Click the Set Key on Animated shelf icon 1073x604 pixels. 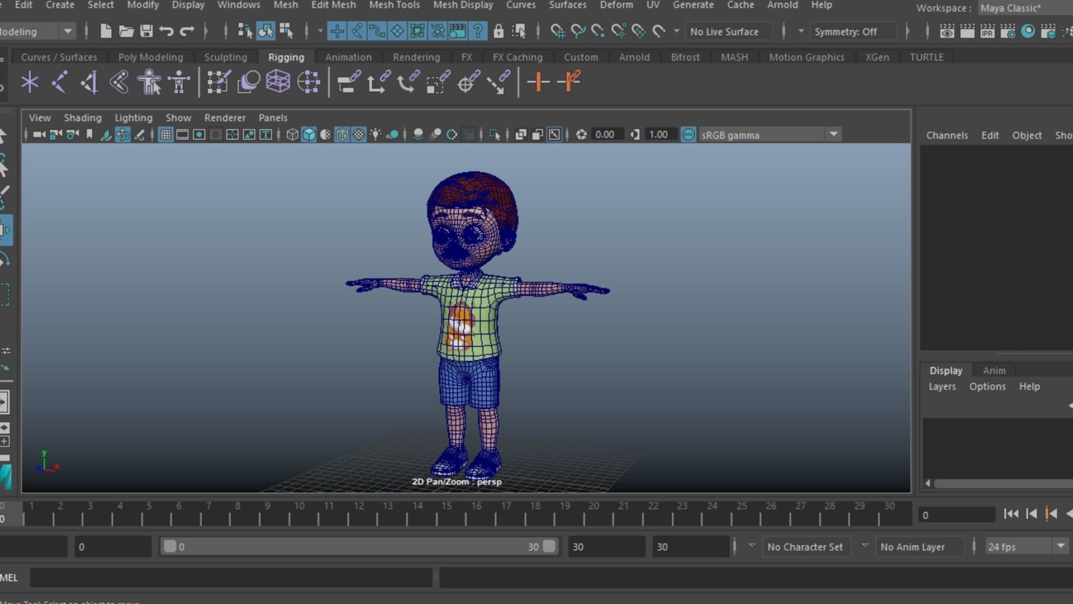569,82
